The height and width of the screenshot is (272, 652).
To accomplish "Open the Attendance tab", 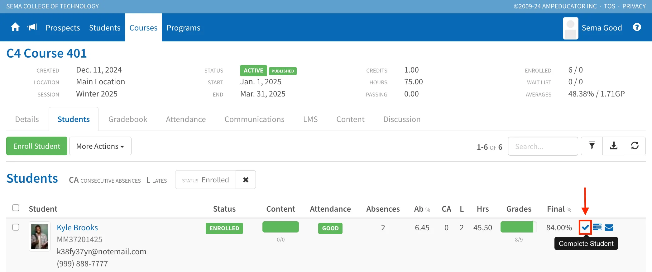I will 186,119.
